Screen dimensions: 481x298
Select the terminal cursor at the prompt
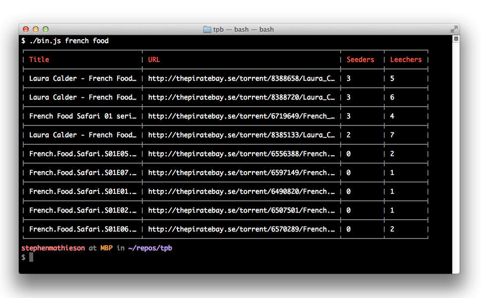[31, 257]
